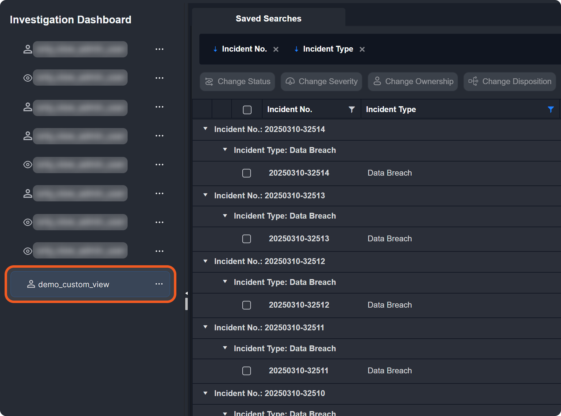561x416 pixels.
Task: Click the blue filter icon on Incident Type column
Action: click(551, 109)
